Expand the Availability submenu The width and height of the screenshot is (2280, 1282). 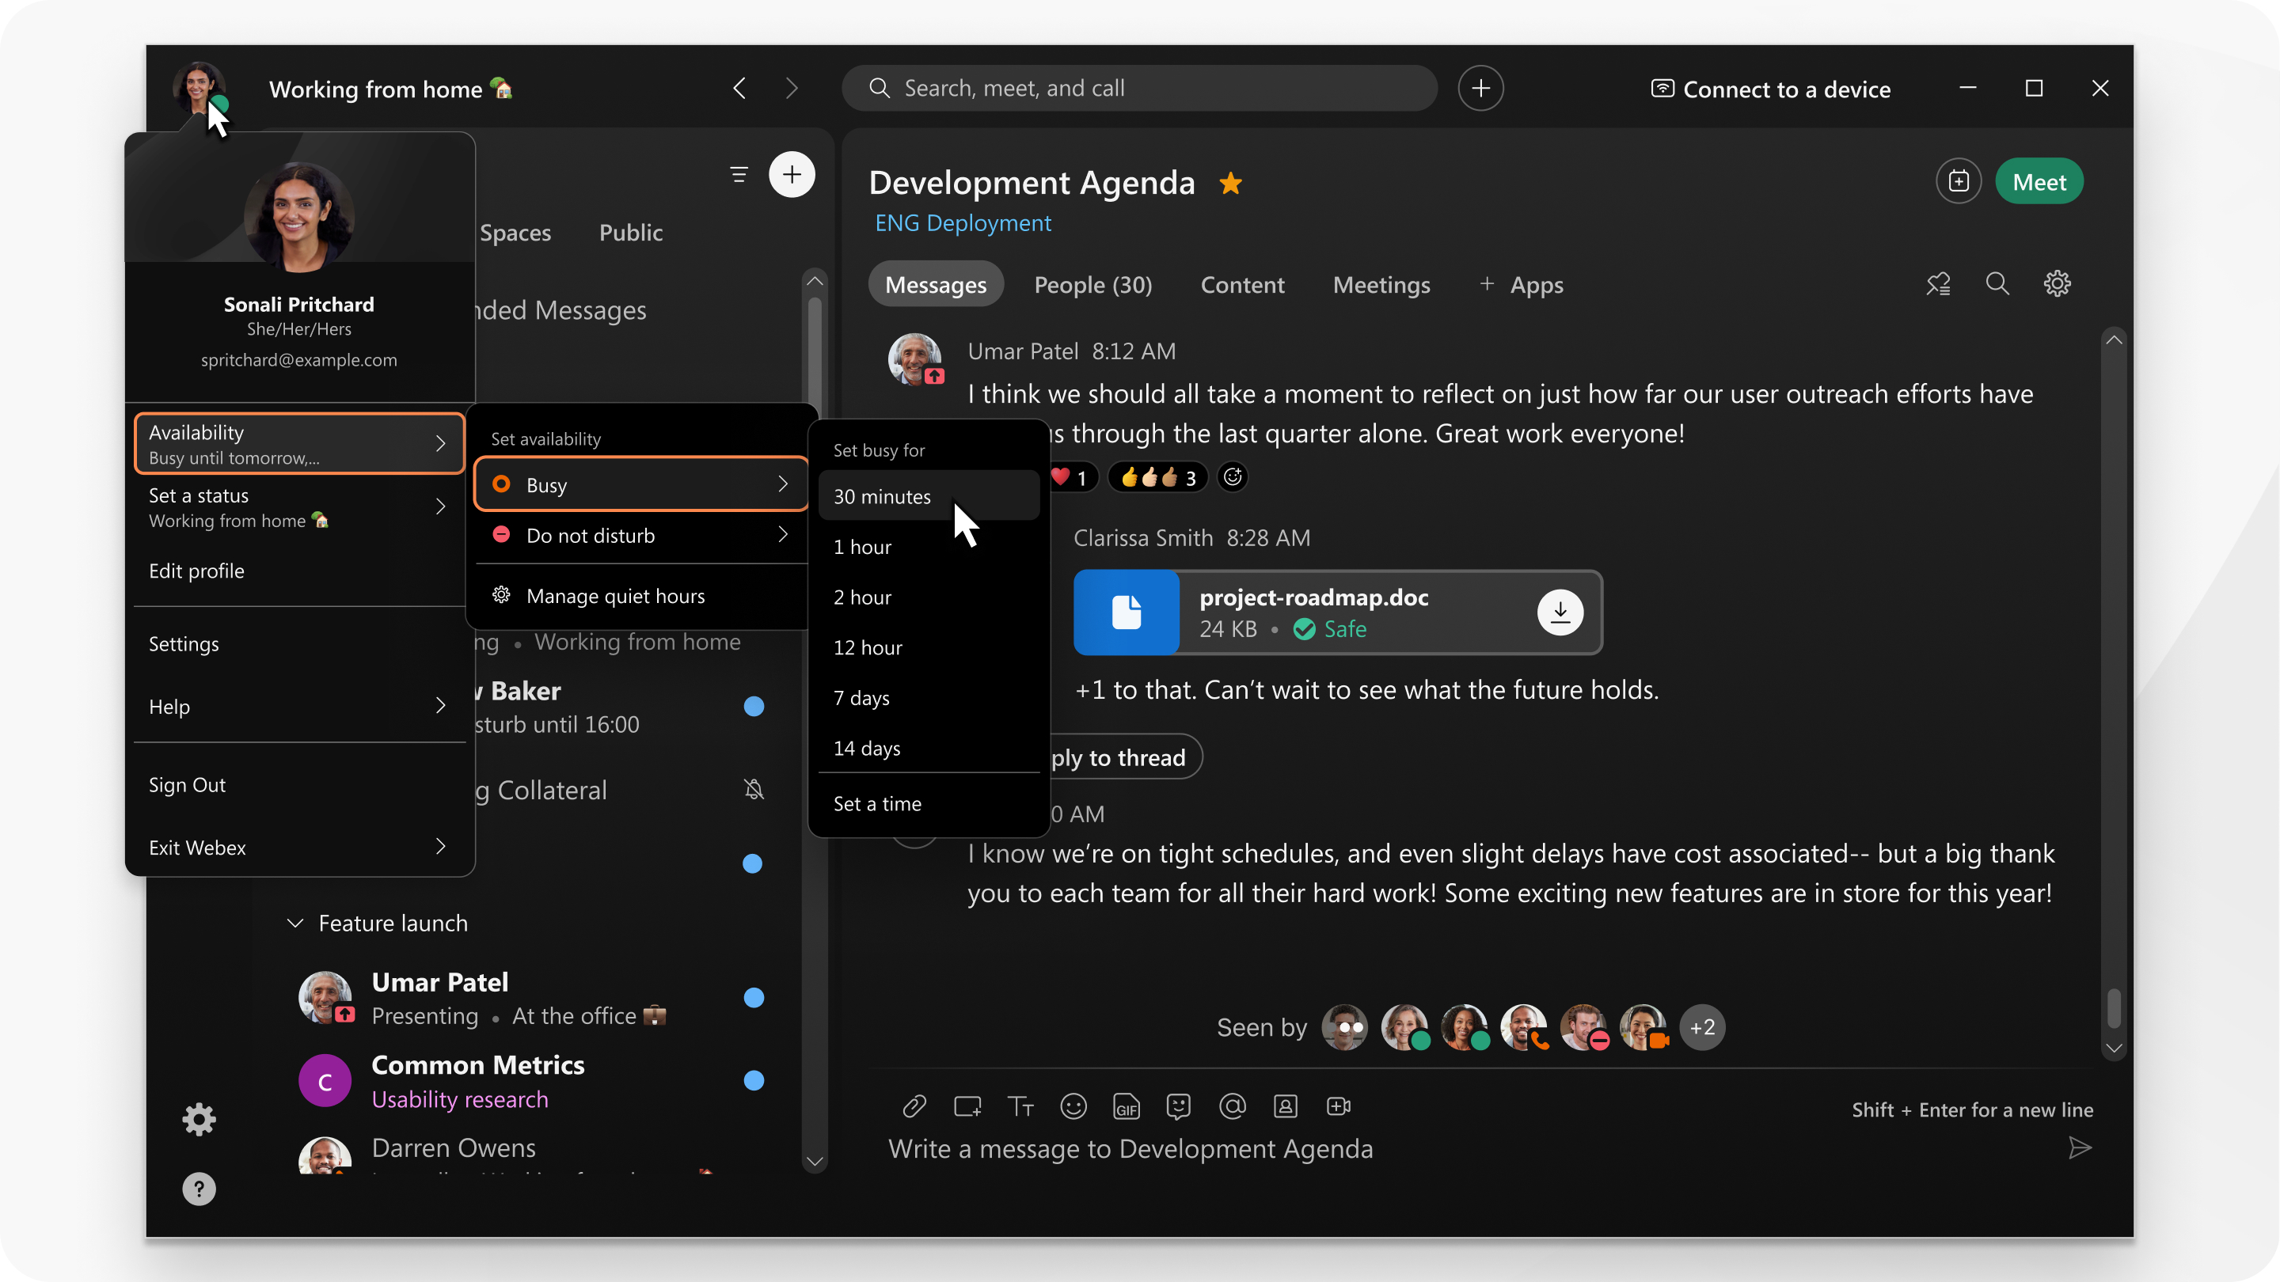pyautogui.click(x=298, y=443)
